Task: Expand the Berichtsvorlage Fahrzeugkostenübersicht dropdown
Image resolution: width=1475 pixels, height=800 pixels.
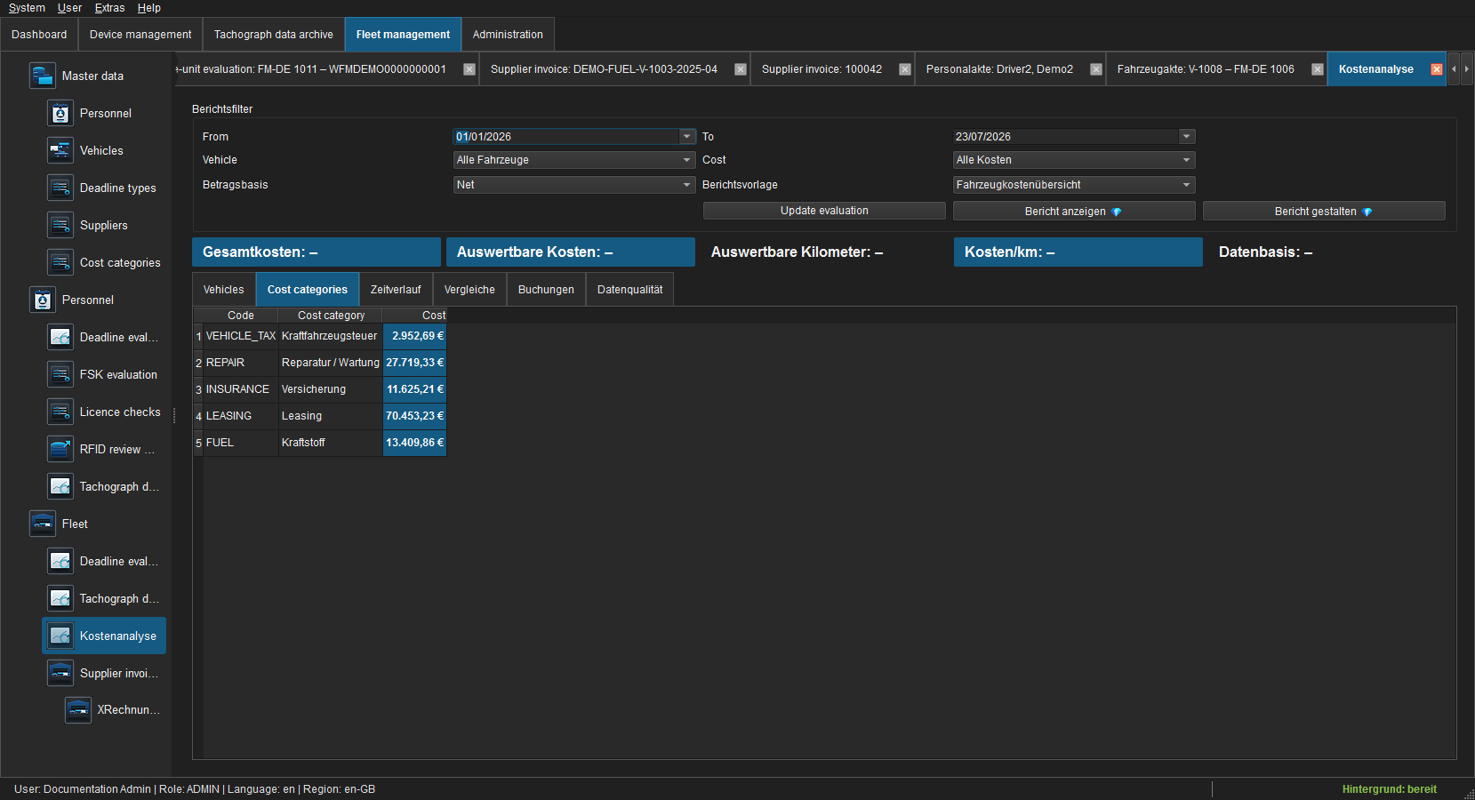Action: coord(1187,185)
